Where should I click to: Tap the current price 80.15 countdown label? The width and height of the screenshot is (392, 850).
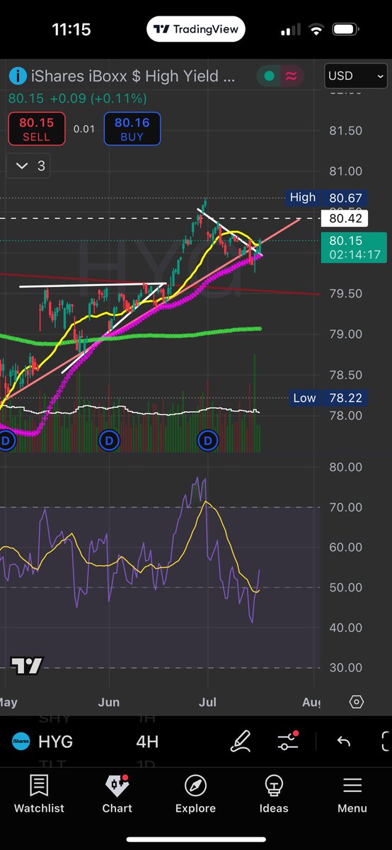(x=353, y=247)
